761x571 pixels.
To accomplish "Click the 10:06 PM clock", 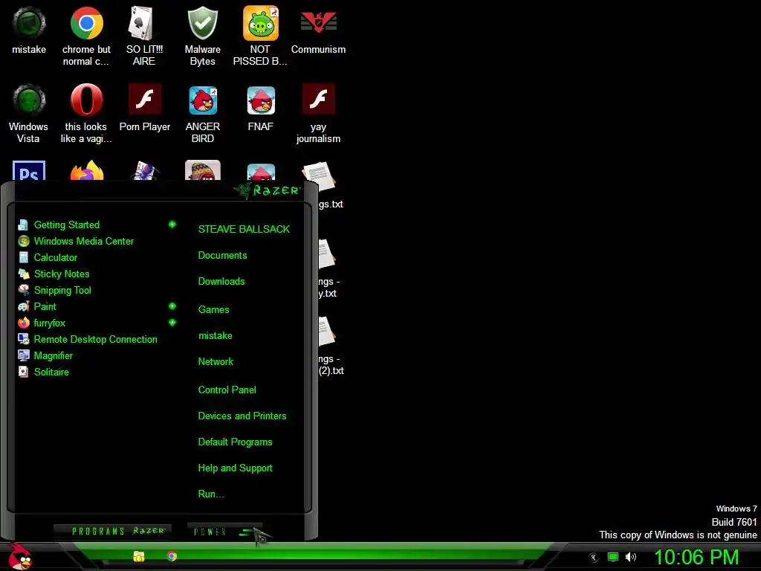I will 696,557.
